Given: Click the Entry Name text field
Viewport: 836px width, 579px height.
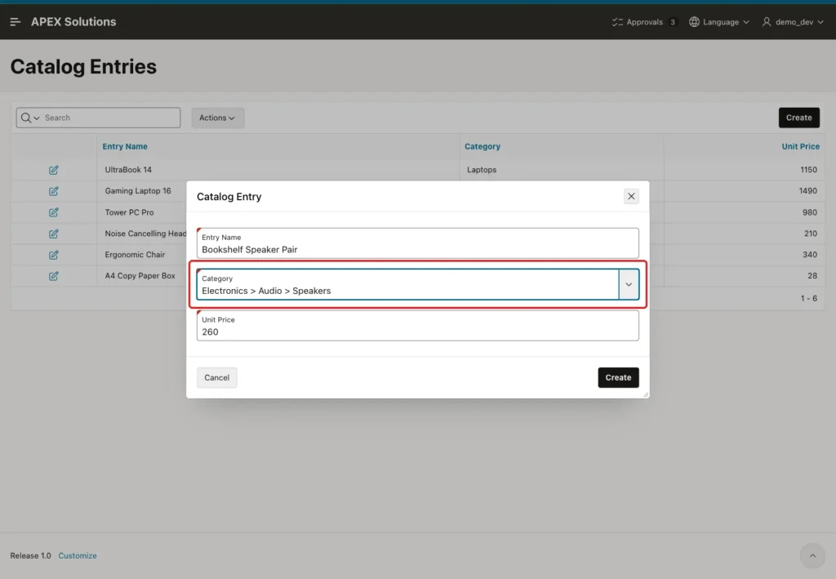Looking at the screenshot, I should [x=417, y=243].
